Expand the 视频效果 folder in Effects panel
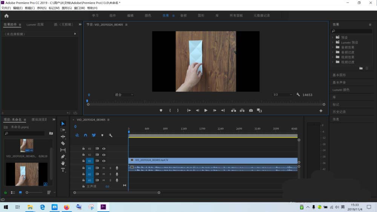This screenshot has height=212, width=377. click(x=333, y=57)
